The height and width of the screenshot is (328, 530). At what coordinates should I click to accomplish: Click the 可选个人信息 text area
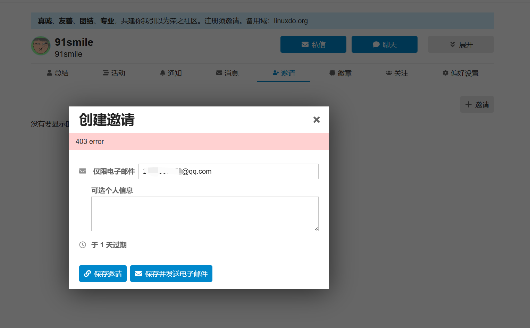coord(205,214)
